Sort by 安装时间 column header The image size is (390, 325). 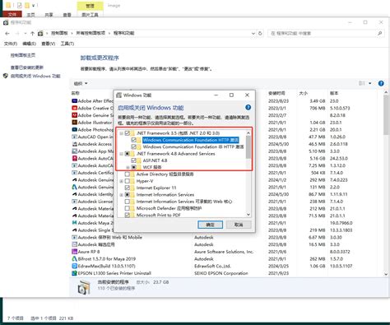click(x=276, y=93)
